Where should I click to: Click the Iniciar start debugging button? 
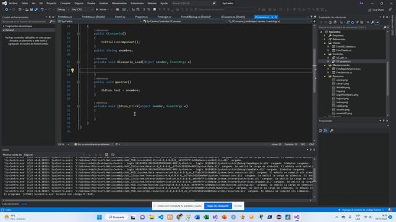click(101, 10)
